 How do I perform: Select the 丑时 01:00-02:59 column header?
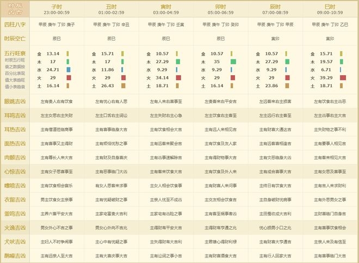point(112,9)
